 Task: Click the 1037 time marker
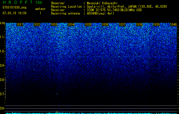click(122, 25)
